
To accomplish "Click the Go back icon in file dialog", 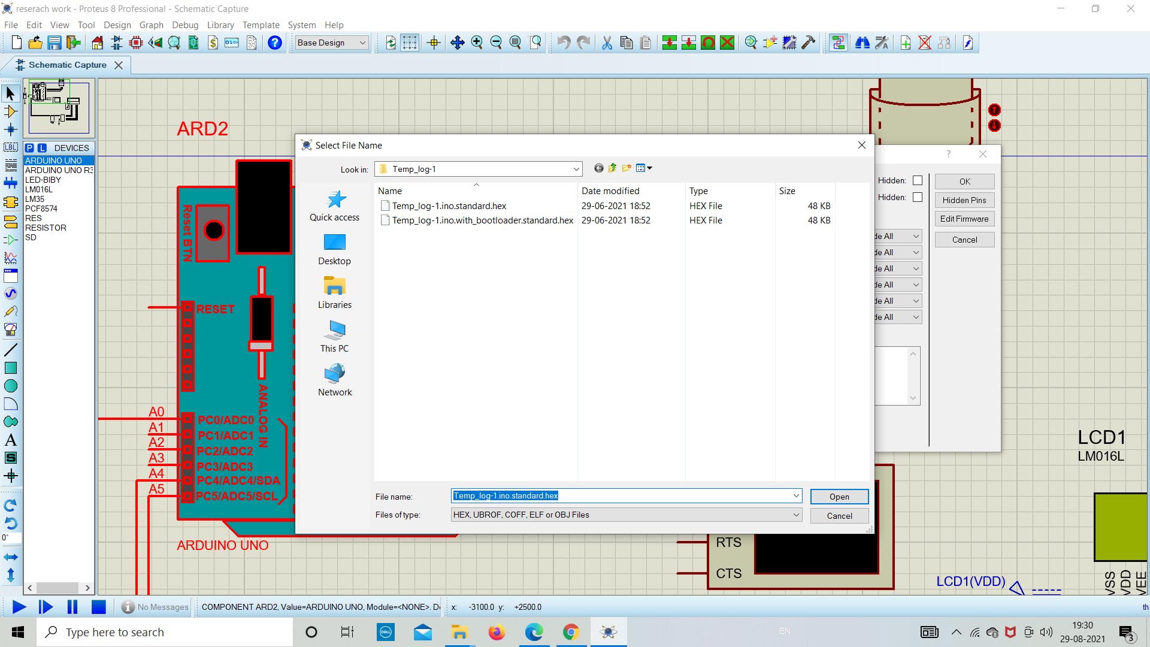I will pos(598,168).
